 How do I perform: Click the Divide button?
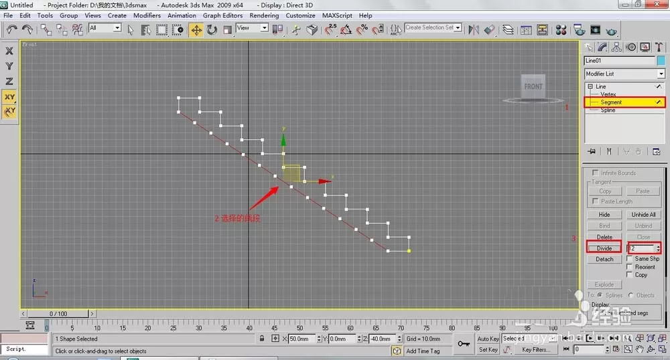[x=604, y=248]
